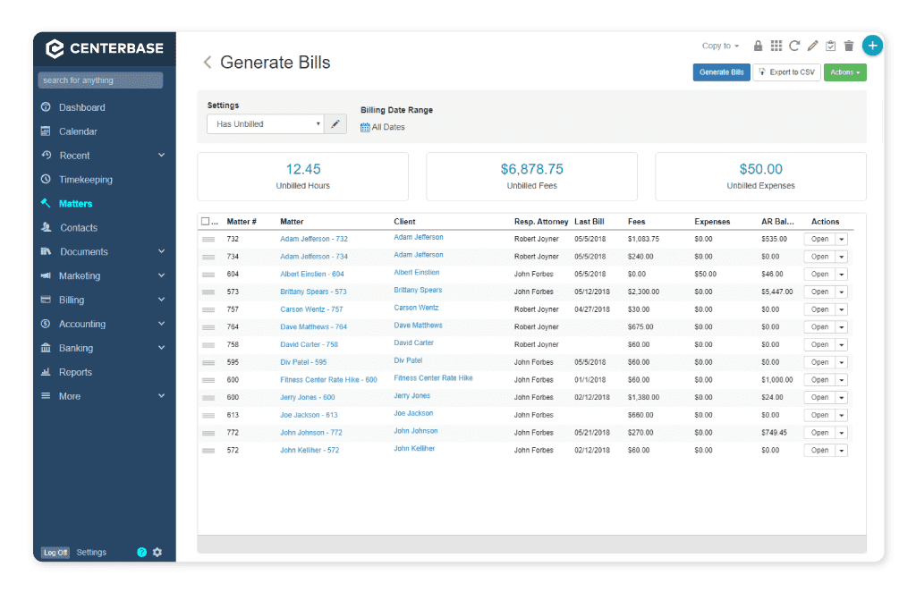This screenshot has width=916, height=592.
Task: Click the trash delete icon on the toolbar
Action: (x=849, y=45)
